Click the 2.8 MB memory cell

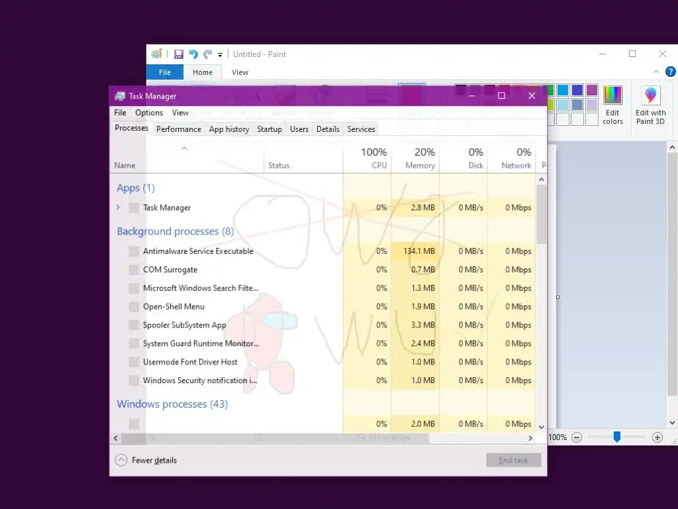pyautogui.click(x=416, y=207)
